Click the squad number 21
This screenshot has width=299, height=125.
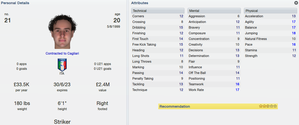[x=7, y=20]
